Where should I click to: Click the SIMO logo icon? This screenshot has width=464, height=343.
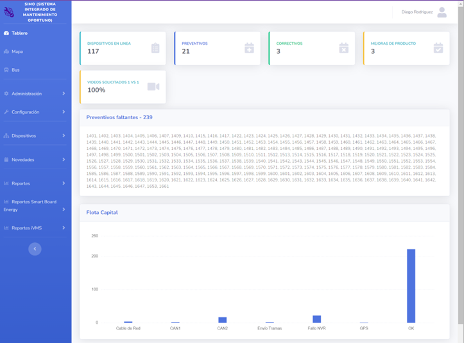coord(9,12)
